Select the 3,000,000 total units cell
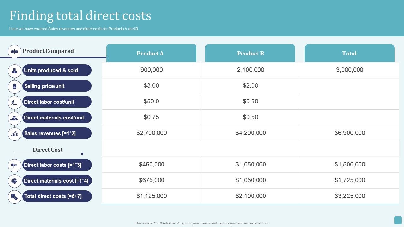 click(349, 70)
